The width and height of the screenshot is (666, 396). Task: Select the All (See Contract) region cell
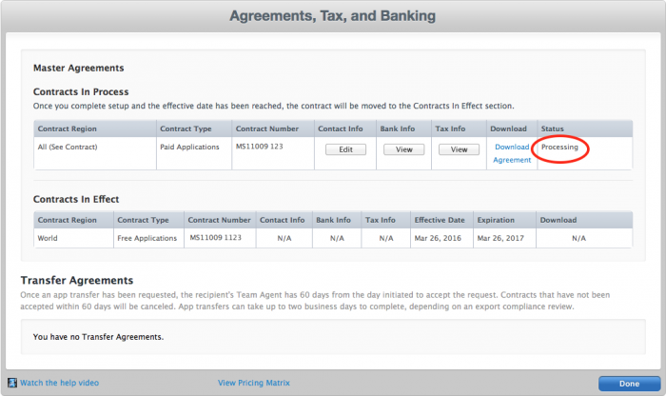[x=68, y=148]
